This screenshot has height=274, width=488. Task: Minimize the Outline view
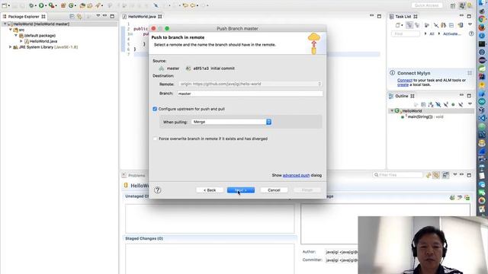461,95
